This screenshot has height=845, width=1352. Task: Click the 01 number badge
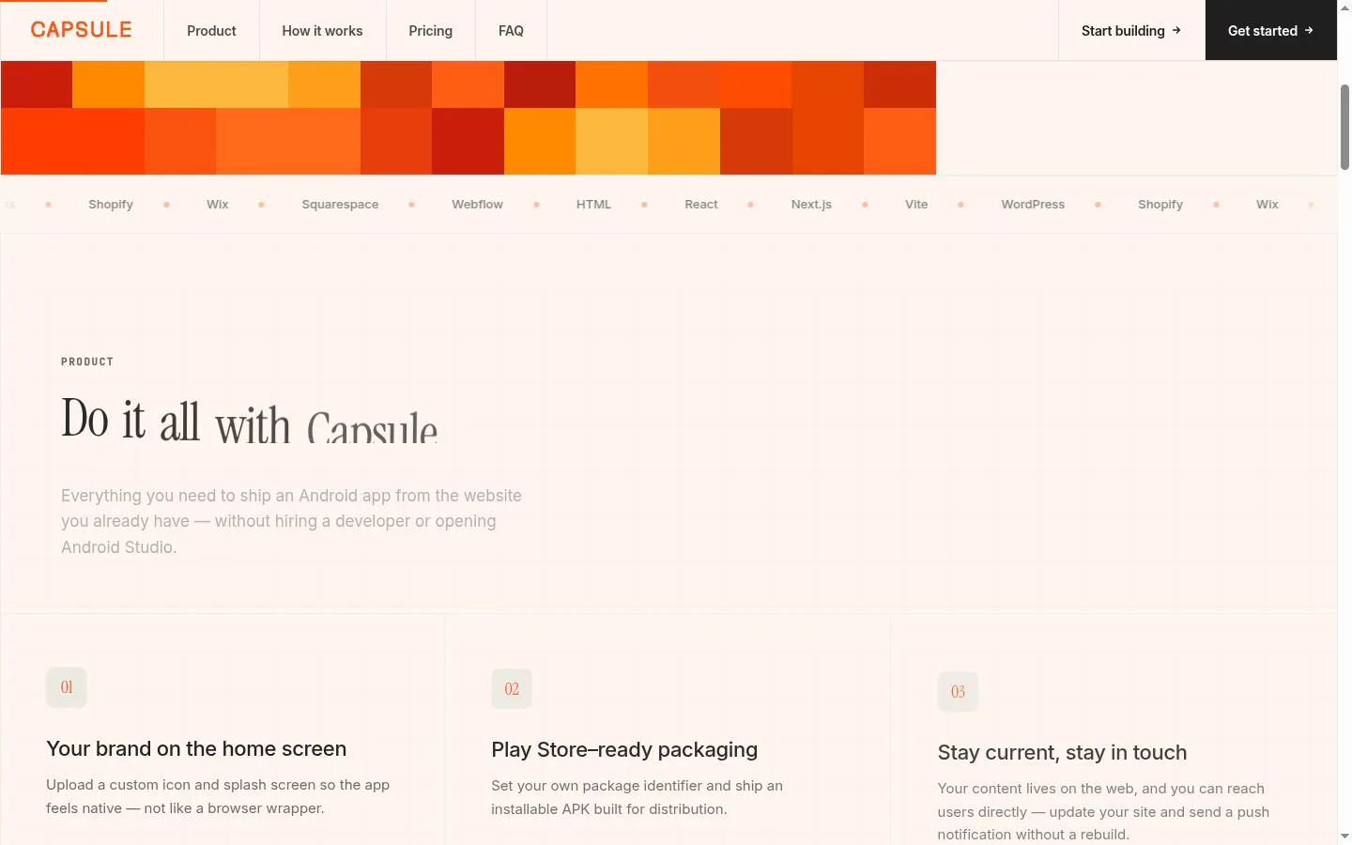67,687
